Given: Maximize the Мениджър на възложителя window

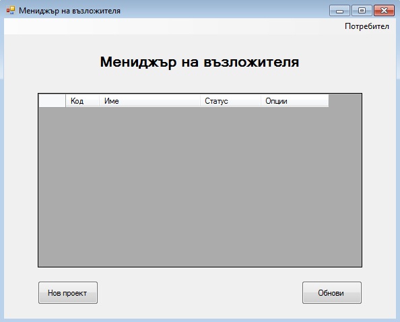Looking at the screenshot, I should (362, 11).
